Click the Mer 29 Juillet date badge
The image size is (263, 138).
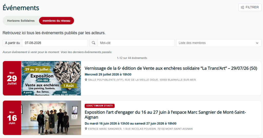(x=12, y=78)
